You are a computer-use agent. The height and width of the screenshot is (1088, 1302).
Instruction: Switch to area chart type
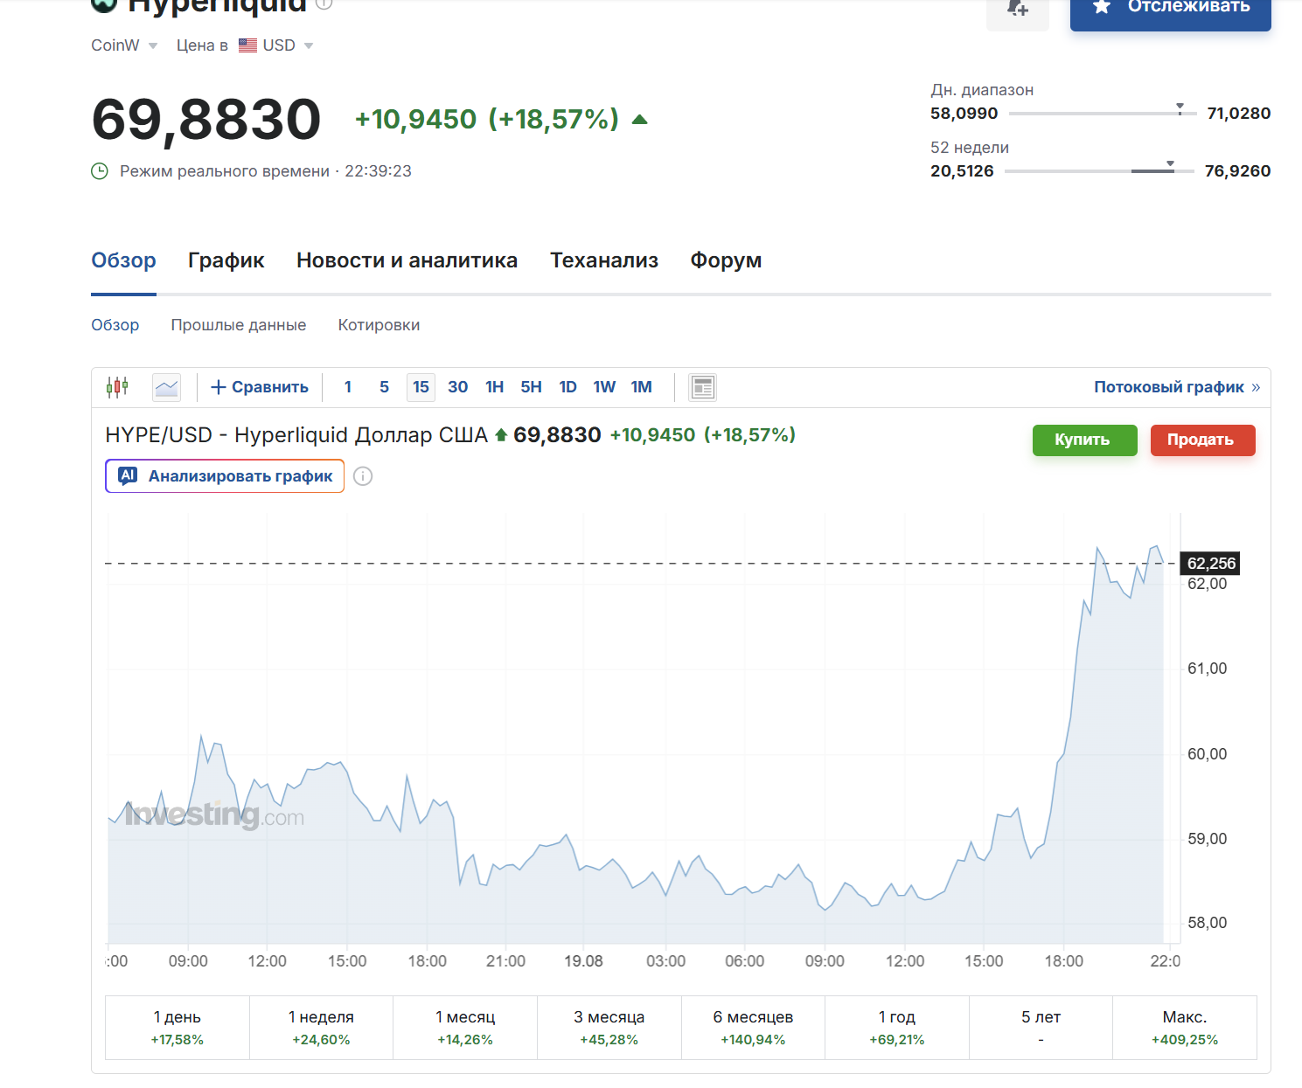pyautogui.click(x=166, y=387)
